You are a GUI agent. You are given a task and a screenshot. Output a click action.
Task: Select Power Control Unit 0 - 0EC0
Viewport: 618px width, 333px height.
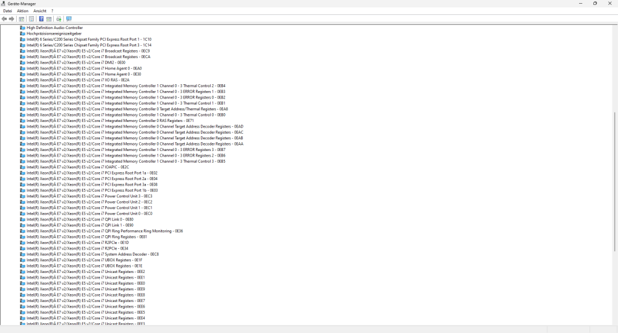90,214
